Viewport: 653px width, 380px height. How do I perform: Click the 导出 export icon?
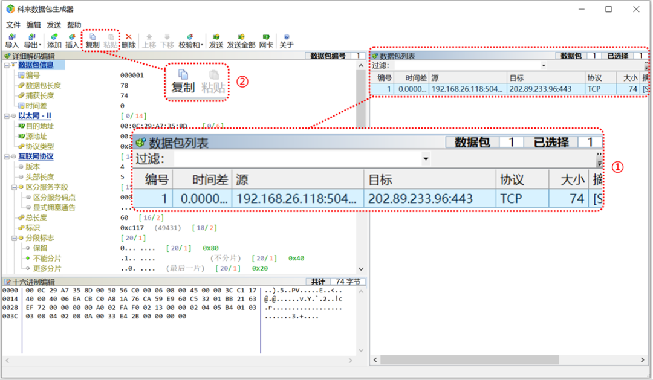[x=31, y=39]
